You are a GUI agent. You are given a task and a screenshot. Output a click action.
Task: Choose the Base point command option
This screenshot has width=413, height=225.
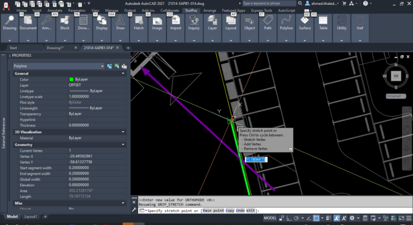(x=214, y=211)
